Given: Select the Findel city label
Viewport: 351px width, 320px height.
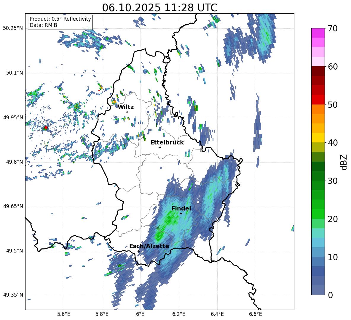Looking at the screenshot, I should coord(181,208).
